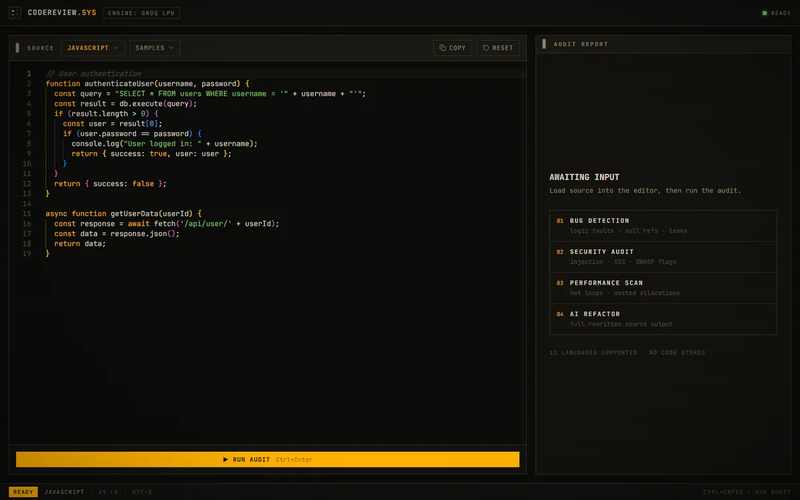Open the Samples dropdown

pyautogui.click(x=155, y=48)
